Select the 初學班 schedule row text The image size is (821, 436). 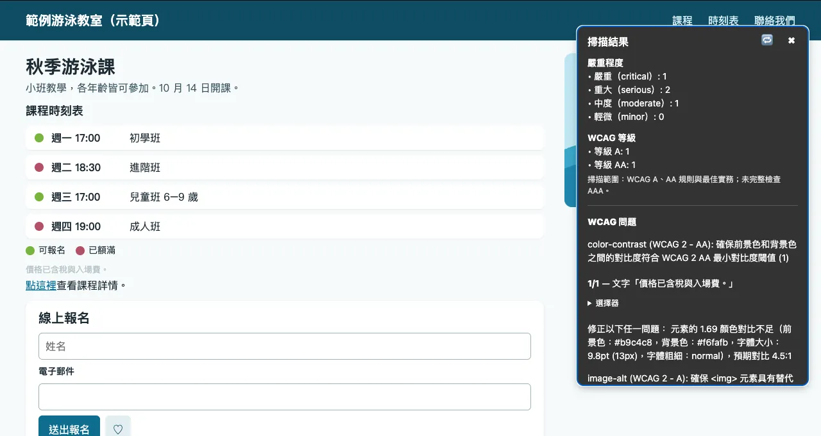point(145,138)
